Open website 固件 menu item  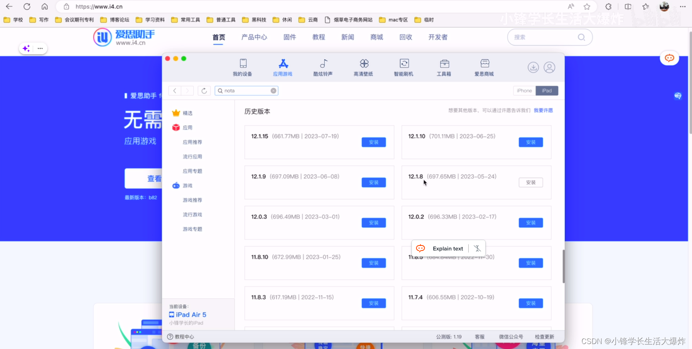point(290,37)
